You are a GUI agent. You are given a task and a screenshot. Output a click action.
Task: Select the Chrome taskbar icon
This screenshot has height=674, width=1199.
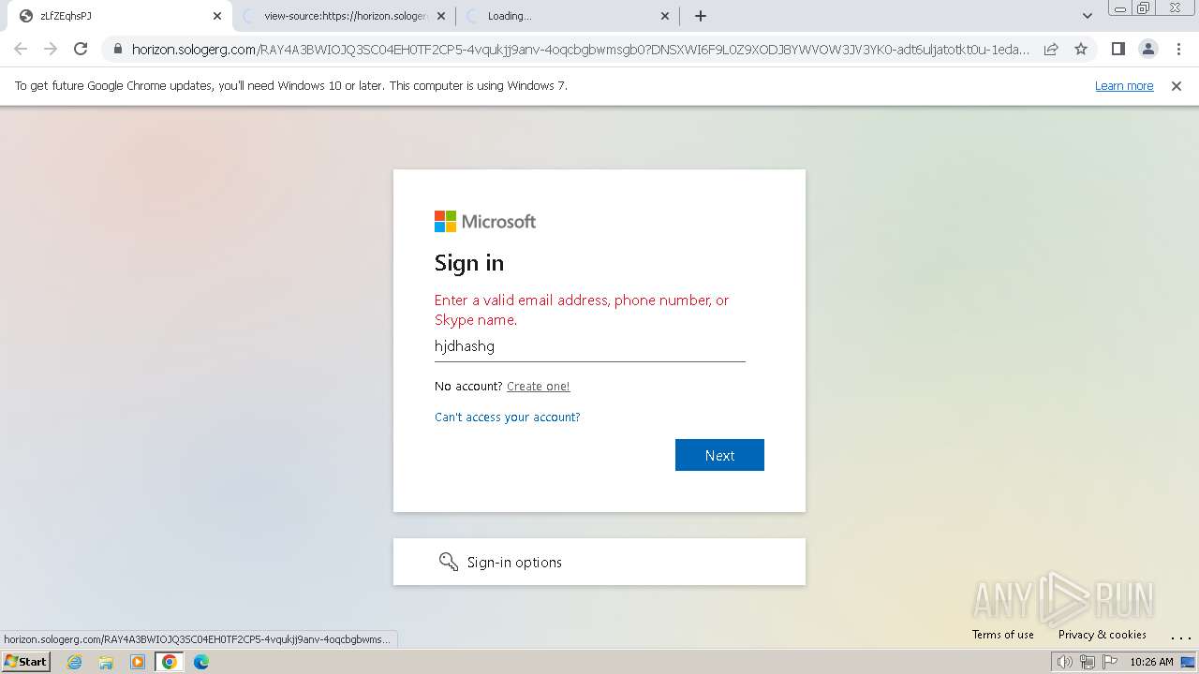click(170, 662)
